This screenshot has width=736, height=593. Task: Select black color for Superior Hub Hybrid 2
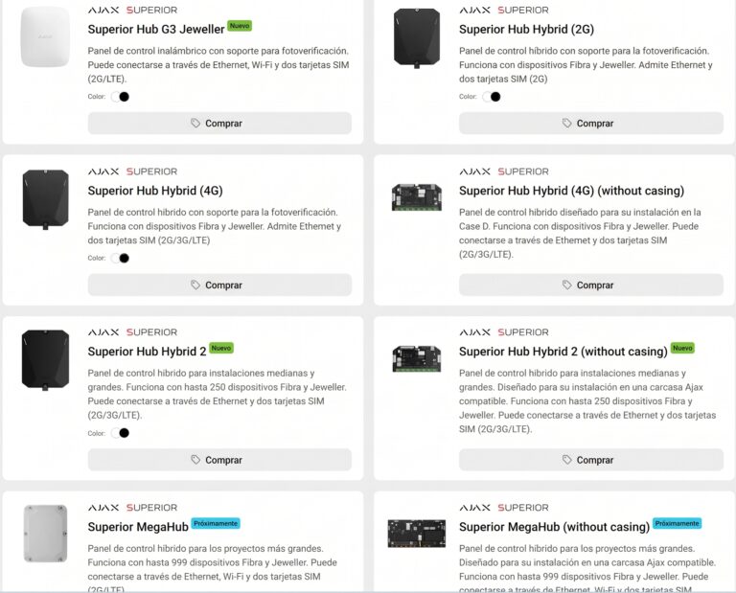tap(125, 433)
